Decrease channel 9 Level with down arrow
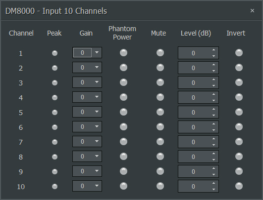This screenshot has width=263, height=200. click(x=213, y=174)
